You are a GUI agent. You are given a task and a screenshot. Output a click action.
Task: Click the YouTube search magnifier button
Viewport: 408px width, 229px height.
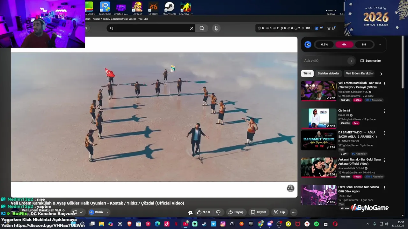pyautogui.click(x=202, y=28)
